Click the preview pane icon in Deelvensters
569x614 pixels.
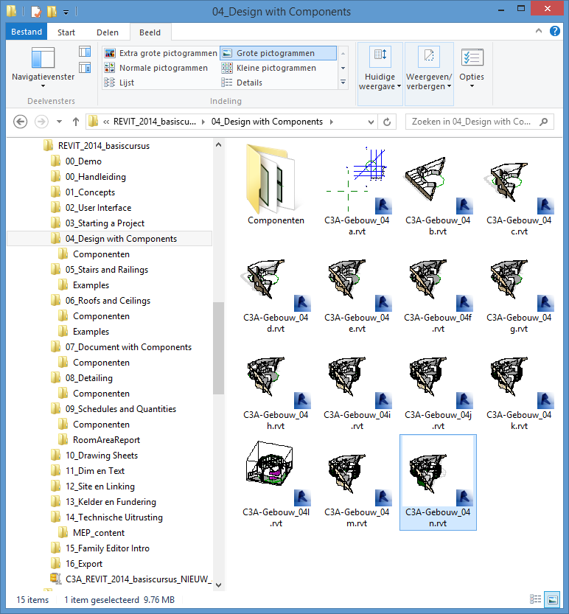coord(85,52)
